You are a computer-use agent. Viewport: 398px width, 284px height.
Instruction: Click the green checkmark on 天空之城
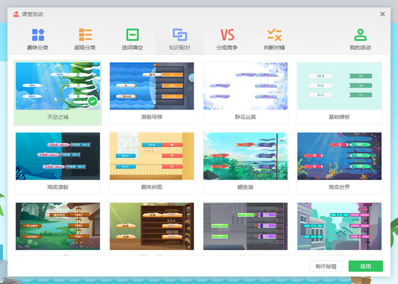(93, 101)
